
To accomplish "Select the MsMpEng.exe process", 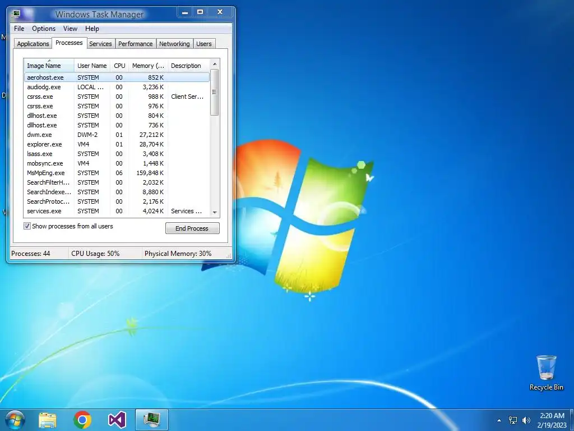I will (117, 173).
